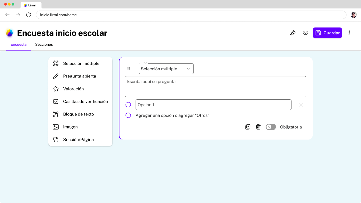Image resolution: width=361 pixels, height=203 pixels.
Task: Duplicate the question with copy icon
Action: 248,127
